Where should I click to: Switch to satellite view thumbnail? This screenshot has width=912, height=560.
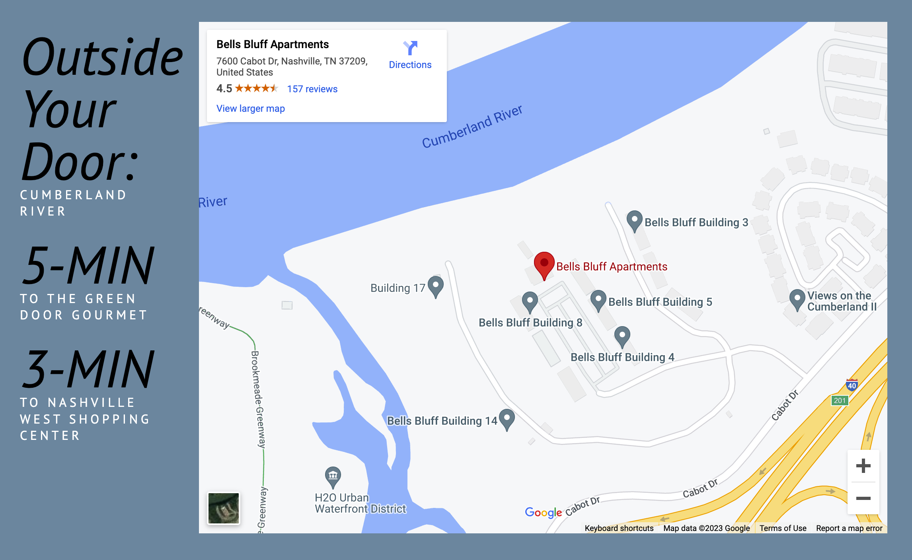click(x=224, y=508)
